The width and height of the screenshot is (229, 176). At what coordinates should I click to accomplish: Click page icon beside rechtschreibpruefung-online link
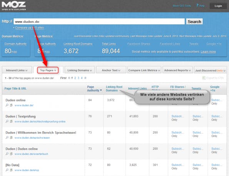11,121
